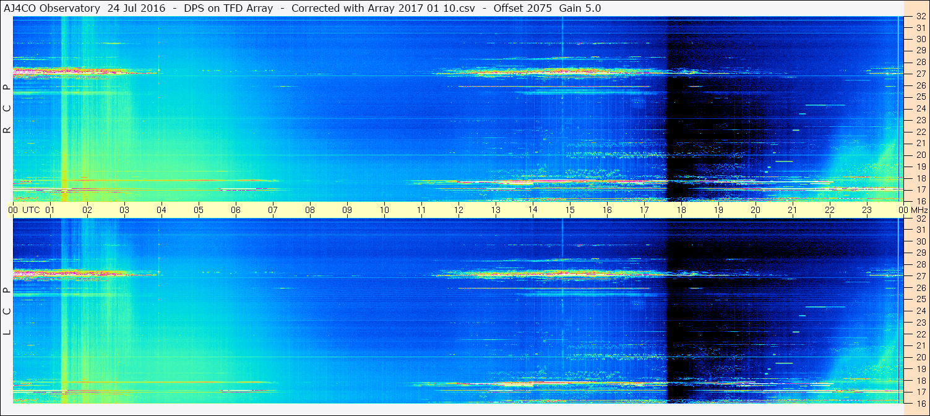Select 27 MHz on upper frequency scale
The width and height of the screenshot is (930, 416).
pyautogui.click(x=921, y=74)
